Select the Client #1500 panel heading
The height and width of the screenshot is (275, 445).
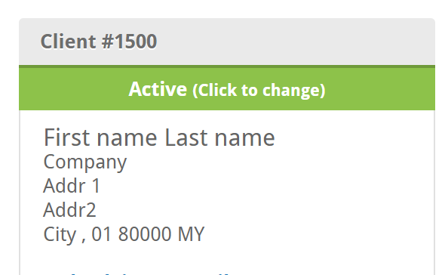pyautogui.click(x=99, y=42)
